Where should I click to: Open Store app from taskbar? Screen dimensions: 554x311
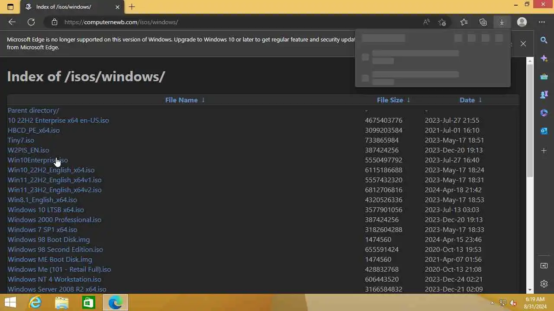[89, 302]
